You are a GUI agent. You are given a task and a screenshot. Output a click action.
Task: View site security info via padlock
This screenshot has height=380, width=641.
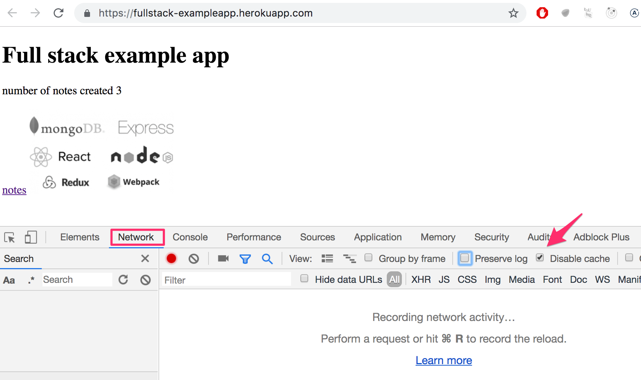(87, 13)
